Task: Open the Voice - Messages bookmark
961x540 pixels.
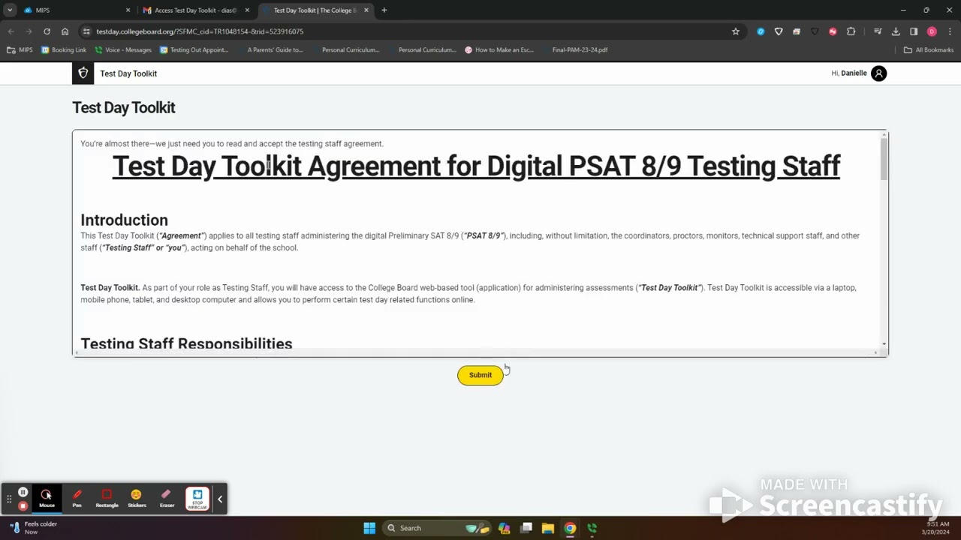Action: (123, 50)
